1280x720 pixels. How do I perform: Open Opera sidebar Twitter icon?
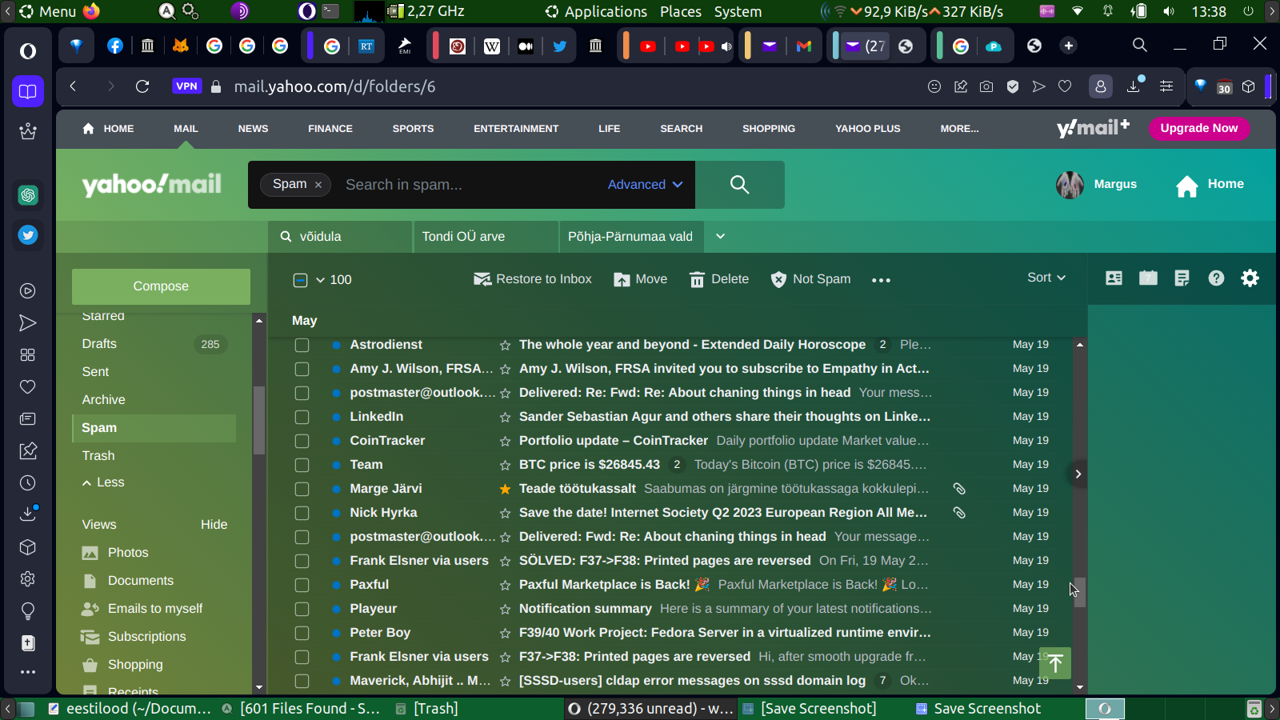(28, 235)
